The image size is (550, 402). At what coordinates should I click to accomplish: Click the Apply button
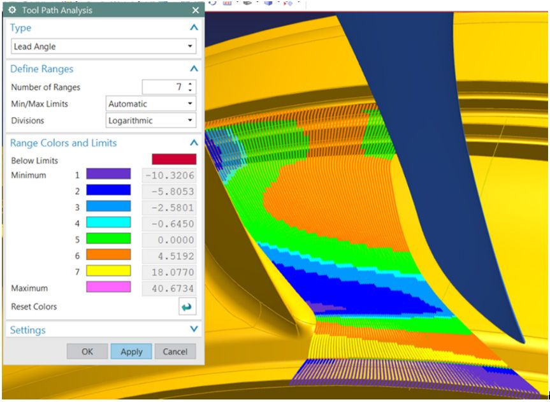[131, 352]
